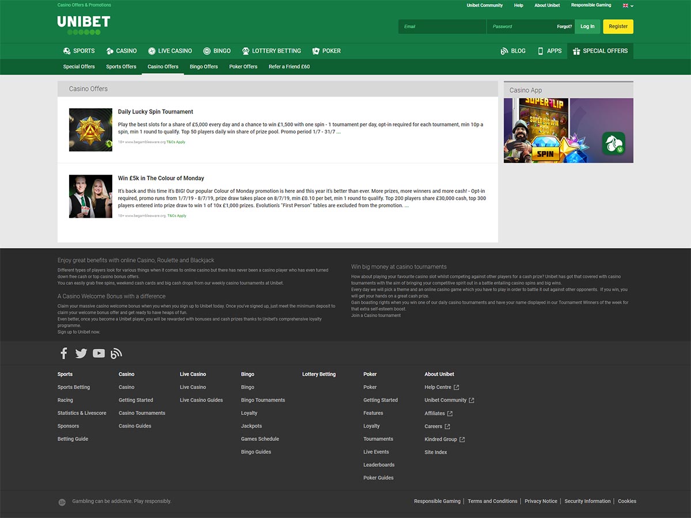The image size is (691, 518).
Task: Open the language selector flag dropdown
Action: pos(628,5)
